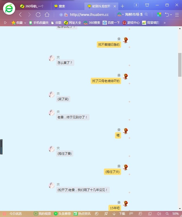Click the page vertical scrollbar thumb

180,64
